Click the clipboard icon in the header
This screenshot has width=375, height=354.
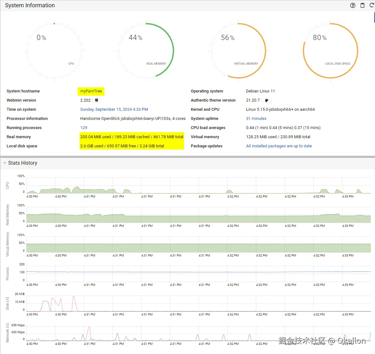point(362,5)
